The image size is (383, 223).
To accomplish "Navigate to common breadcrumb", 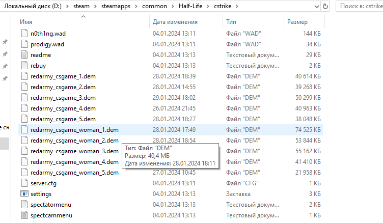I will coord(154,6).
